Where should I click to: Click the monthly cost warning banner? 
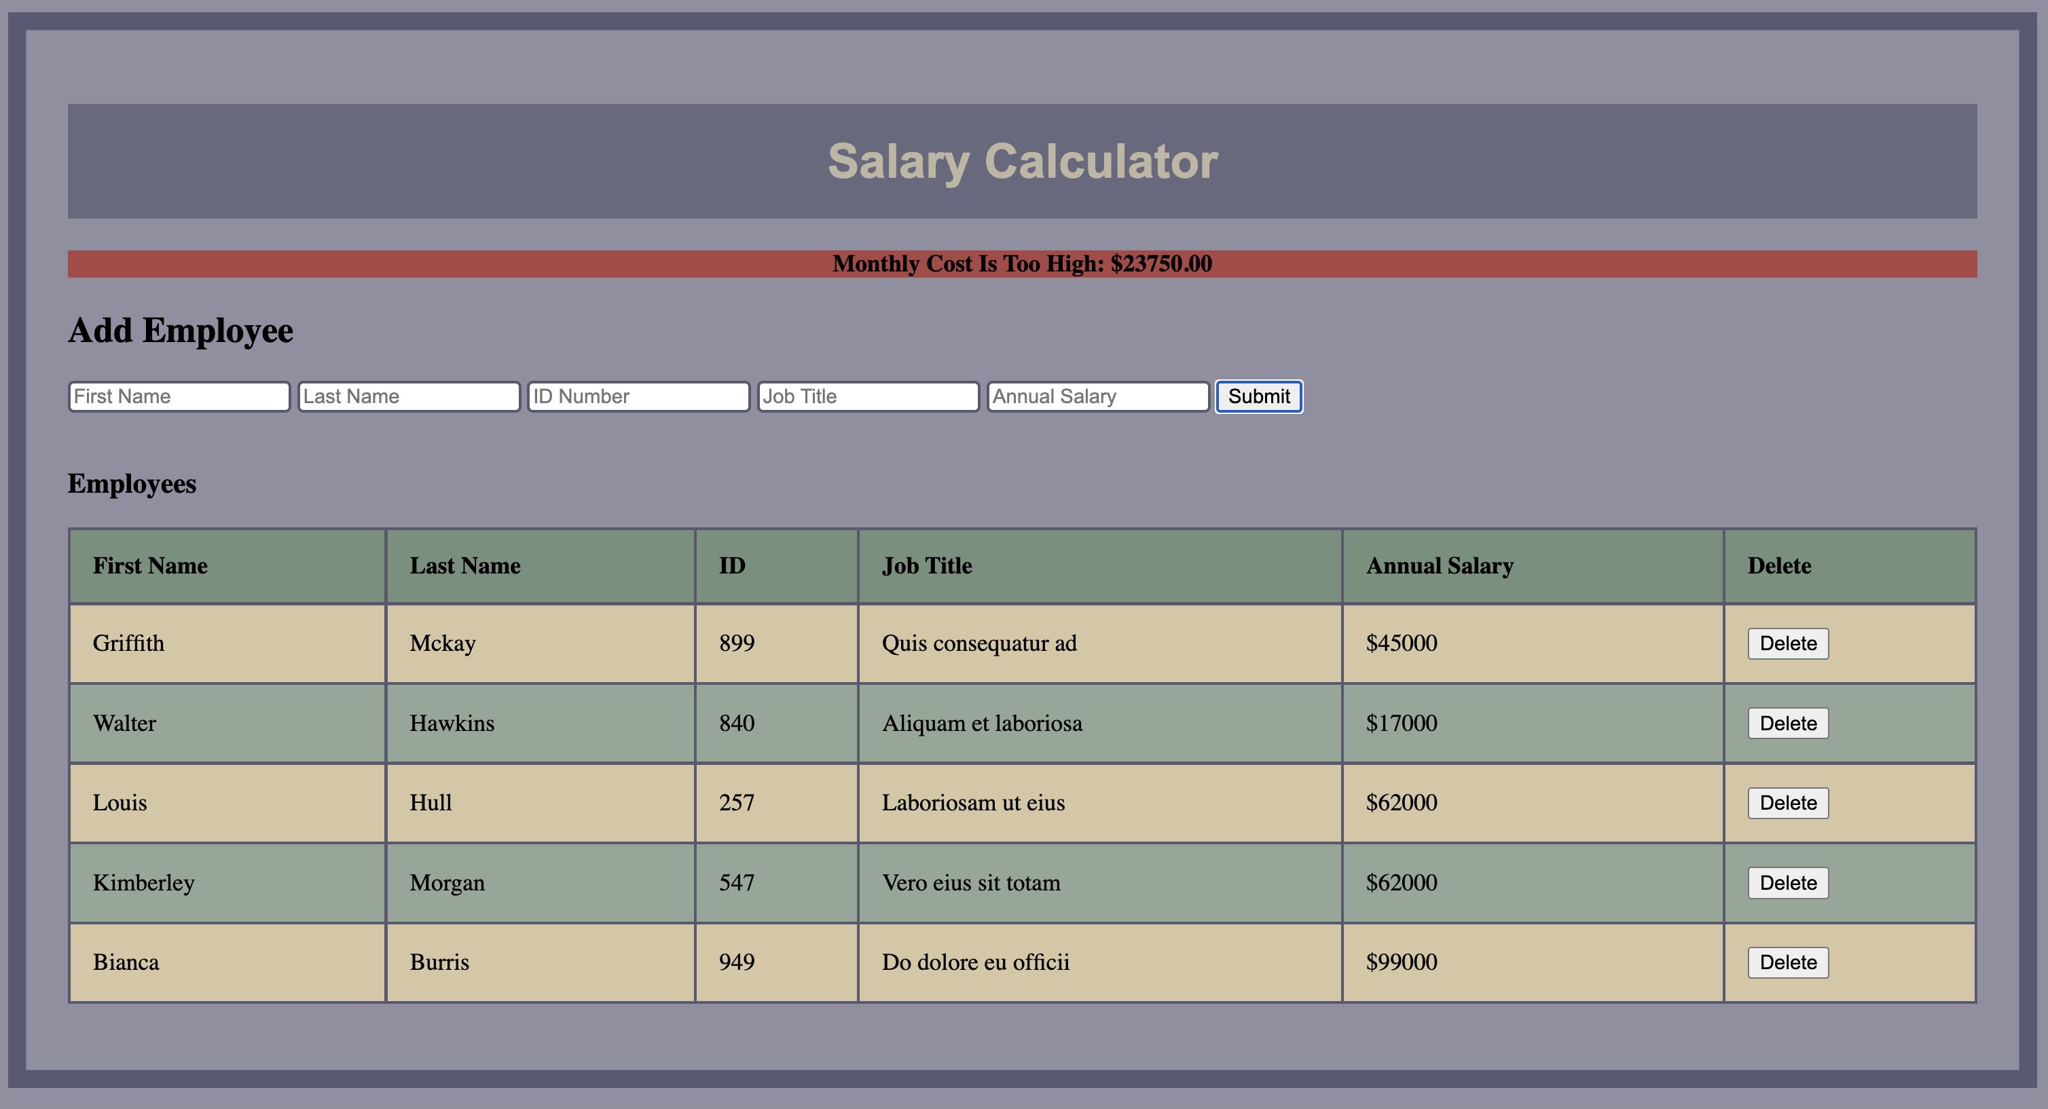1023,264
